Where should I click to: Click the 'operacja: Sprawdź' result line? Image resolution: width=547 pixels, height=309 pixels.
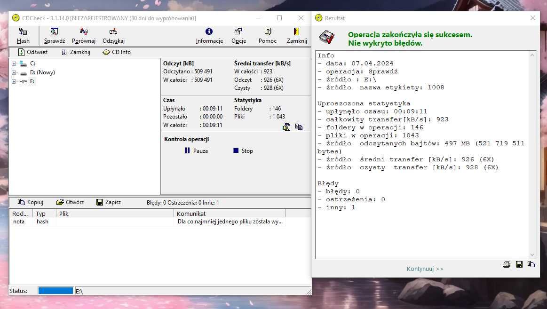(x=357, y=71)
